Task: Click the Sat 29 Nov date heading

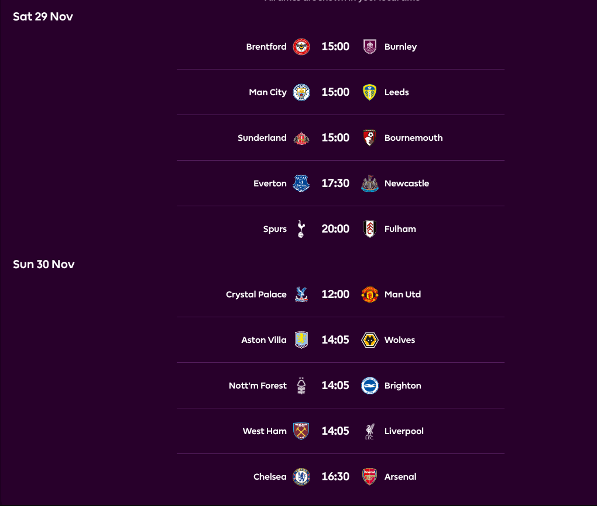Action: click(x=43, y=16)
